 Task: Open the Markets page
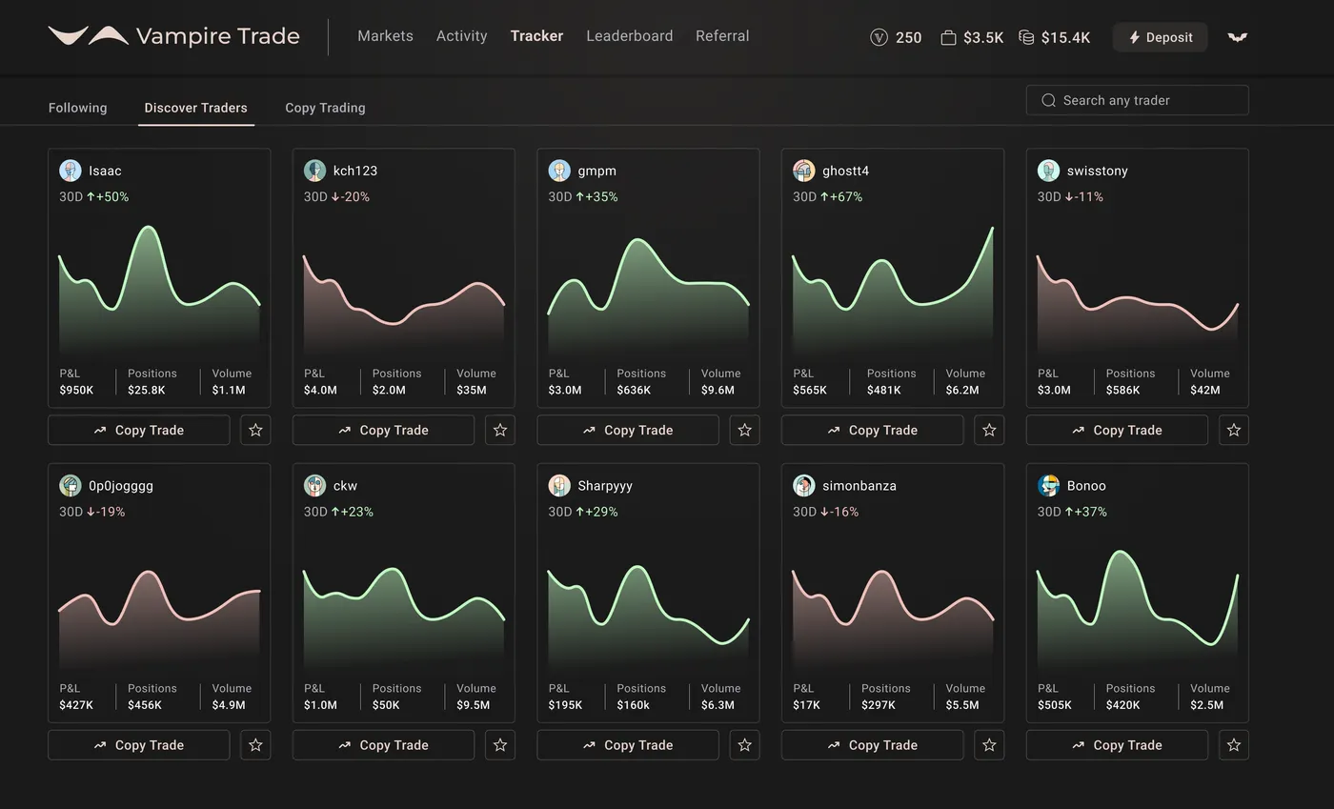(385, 36)
